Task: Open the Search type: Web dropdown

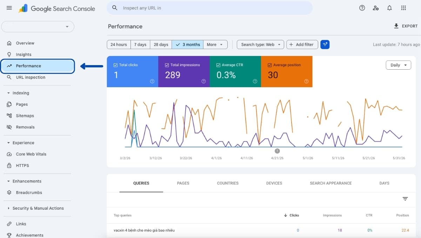Action: pyautogui.click(x=260, y=44)
